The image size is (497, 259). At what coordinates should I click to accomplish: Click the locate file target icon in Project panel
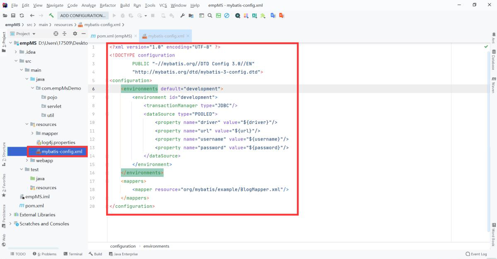tap(56, 33)
